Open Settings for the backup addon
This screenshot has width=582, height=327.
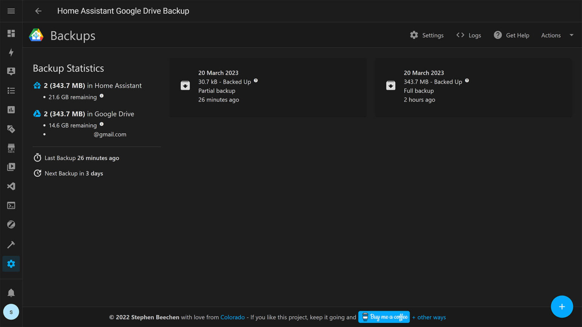click(x=427, y=35)
